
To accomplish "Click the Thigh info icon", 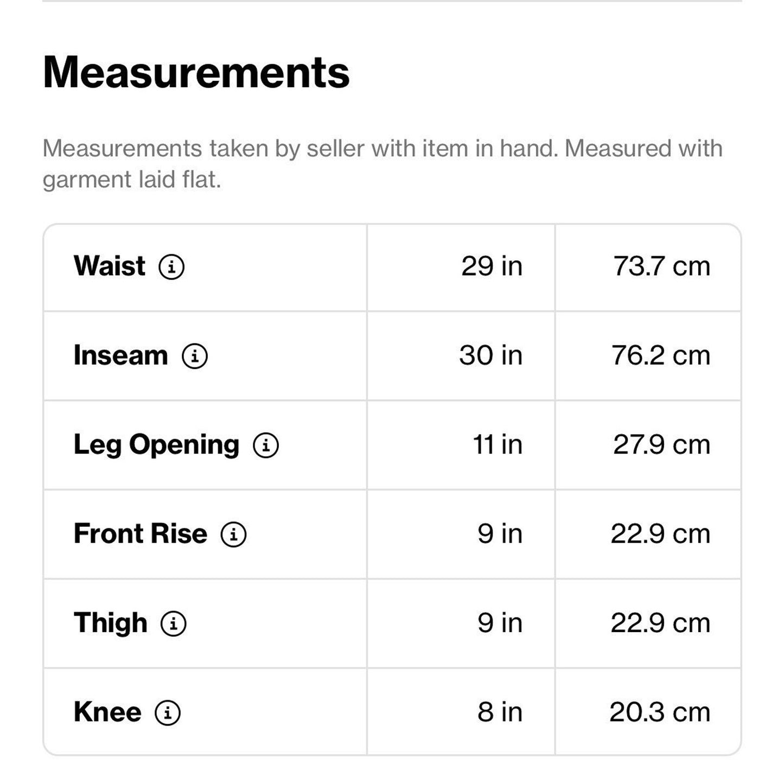I will (174, 623).
